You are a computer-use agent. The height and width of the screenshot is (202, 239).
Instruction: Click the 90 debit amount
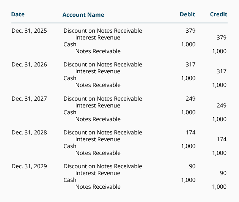point(192,166)
